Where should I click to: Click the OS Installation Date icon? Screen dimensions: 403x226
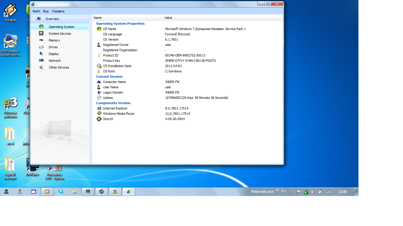click(99, 66)
